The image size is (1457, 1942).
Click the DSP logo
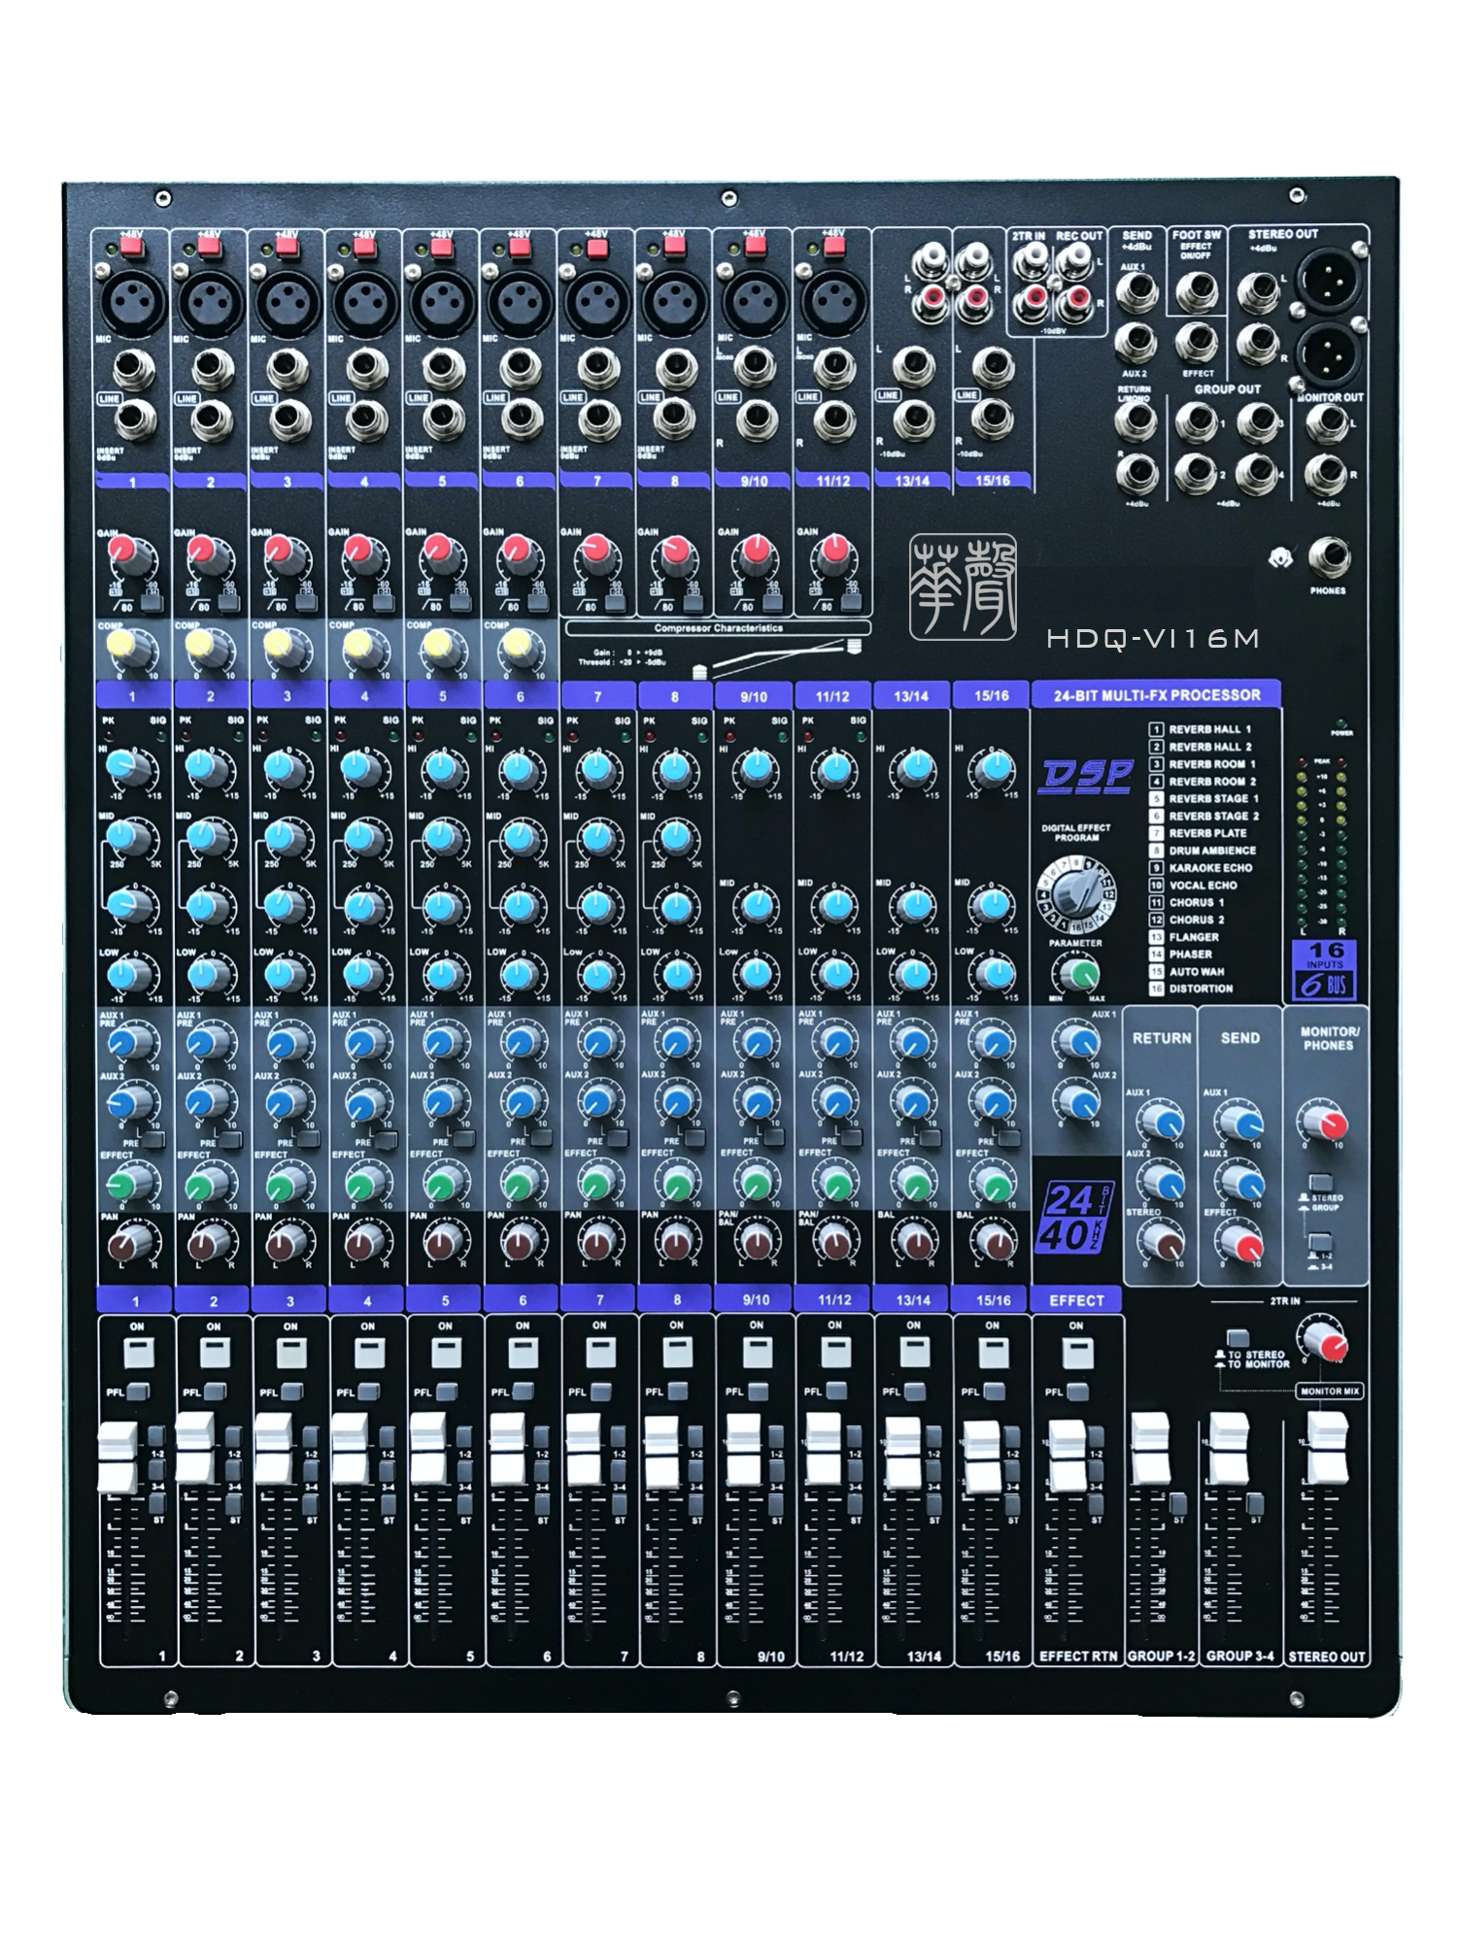[1087, 775]
